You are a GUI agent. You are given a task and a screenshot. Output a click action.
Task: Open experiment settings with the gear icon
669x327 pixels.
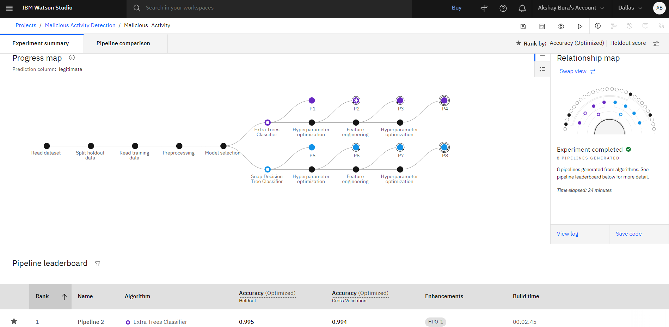[x=561, y=26]
